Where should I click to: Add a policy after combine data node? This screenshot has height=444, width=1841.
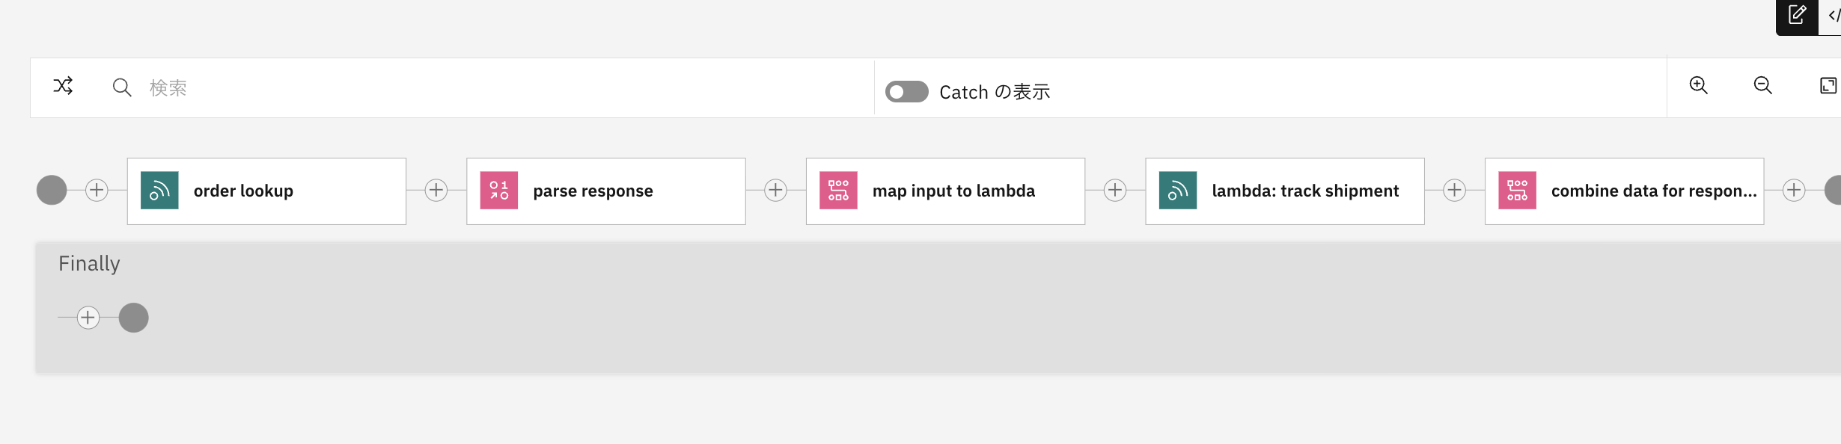tap(1794, 191)
